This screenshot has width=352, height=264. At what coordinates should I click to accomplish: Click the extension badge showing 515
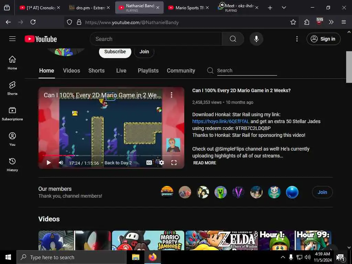click(319, 21)
